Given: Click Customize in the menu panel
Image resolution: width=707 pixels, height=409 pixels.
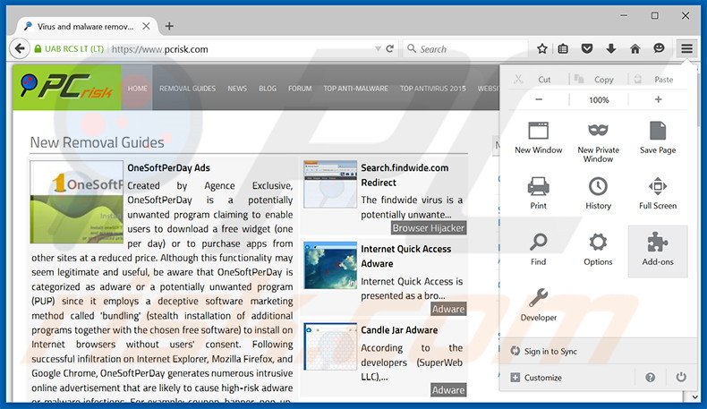Looking at the screenshot, I should [x=536, y=378].
